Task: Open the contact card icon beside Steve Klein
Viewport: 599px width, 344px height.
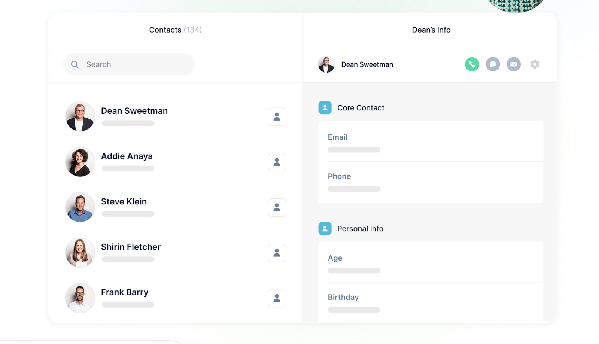Action: pyautogui.click(x=277, y=207)
